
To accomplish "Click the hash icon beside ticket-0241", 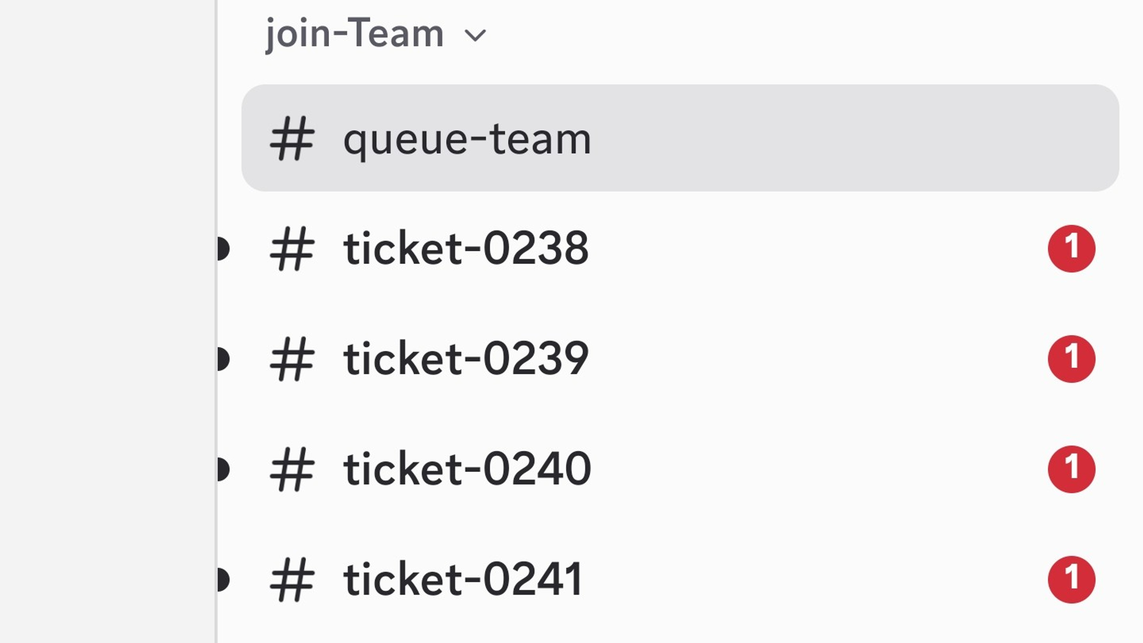I will tap(292, 579).
